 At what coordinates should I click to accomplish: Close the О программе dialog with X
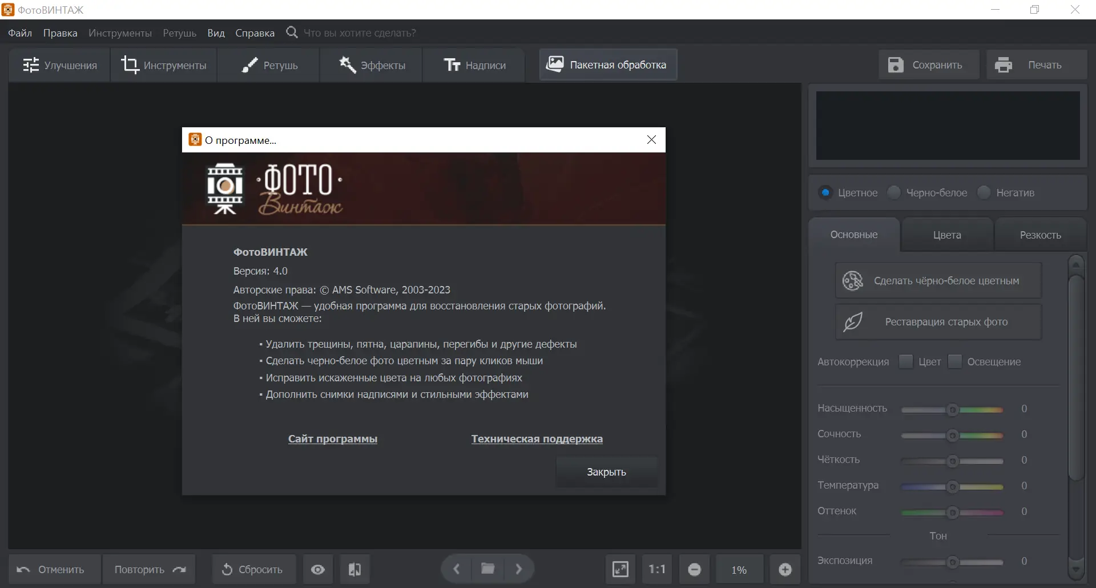[x=651, y=140]
